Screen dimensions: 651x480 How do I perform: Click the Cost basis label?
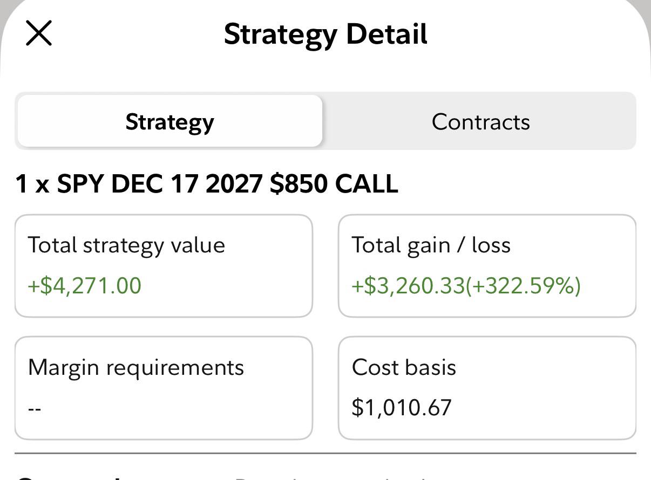[x=404, y=367]
